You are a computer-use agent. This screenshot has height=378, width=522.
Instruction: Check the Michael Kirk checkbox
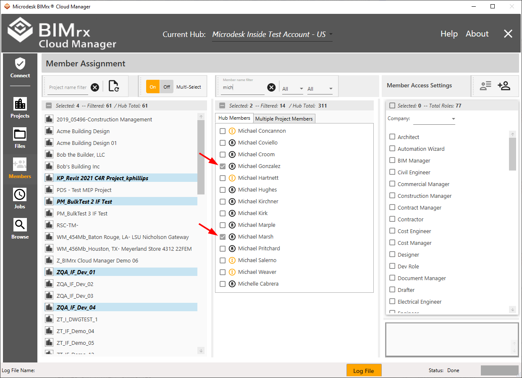(x=223, y=213)
